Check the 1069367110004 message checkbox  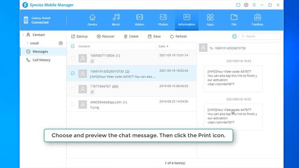73,58
